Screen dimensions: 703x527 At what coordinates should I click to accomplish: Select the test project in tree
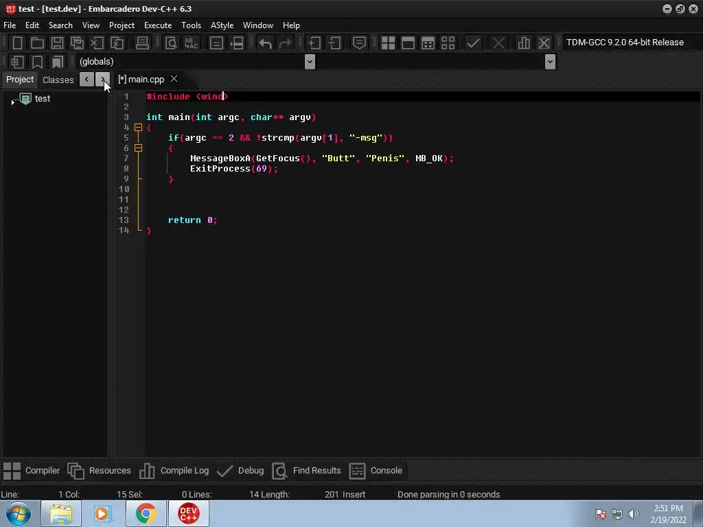pyautogui.click(x=43, y=99)
